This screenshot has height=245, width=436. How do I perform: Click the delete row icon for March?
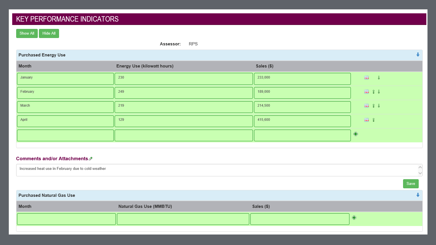tap(366, 106)
